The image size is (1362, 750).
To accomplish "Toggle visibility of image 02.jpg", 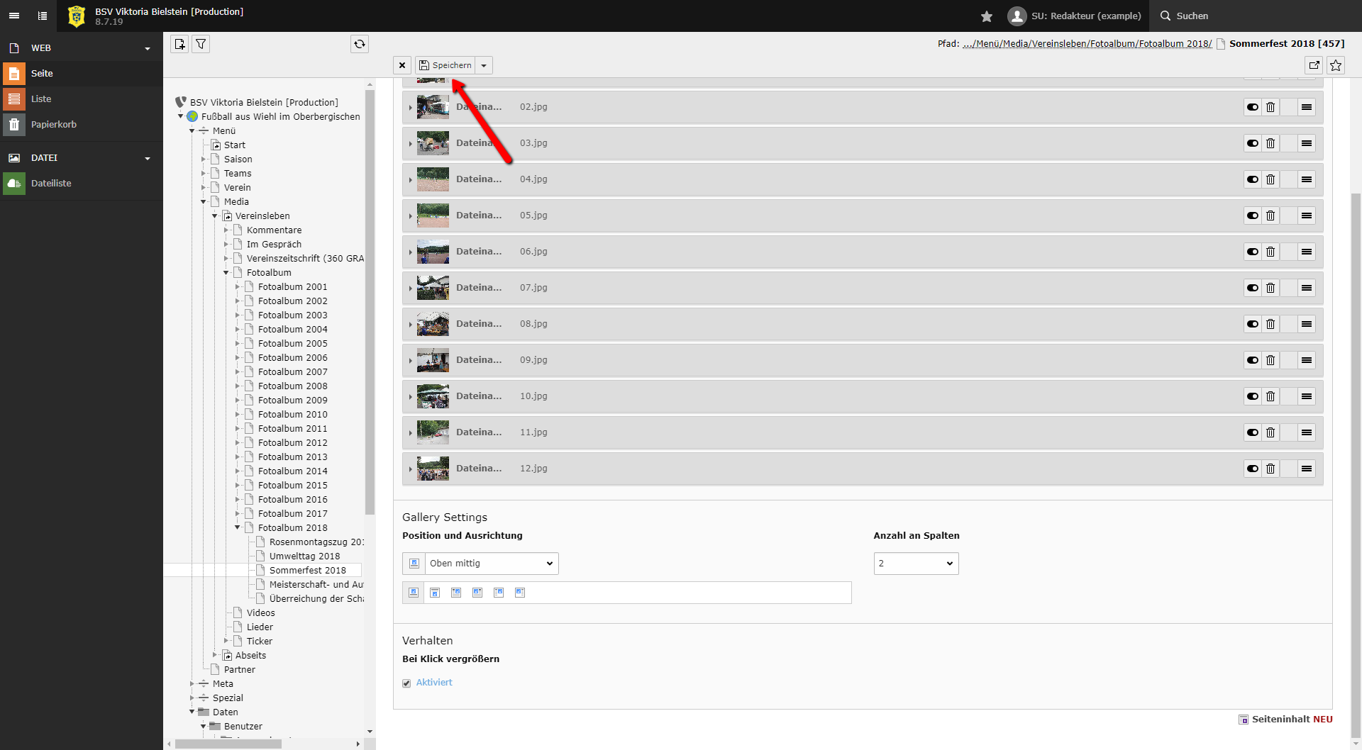I will [1253, 107].
